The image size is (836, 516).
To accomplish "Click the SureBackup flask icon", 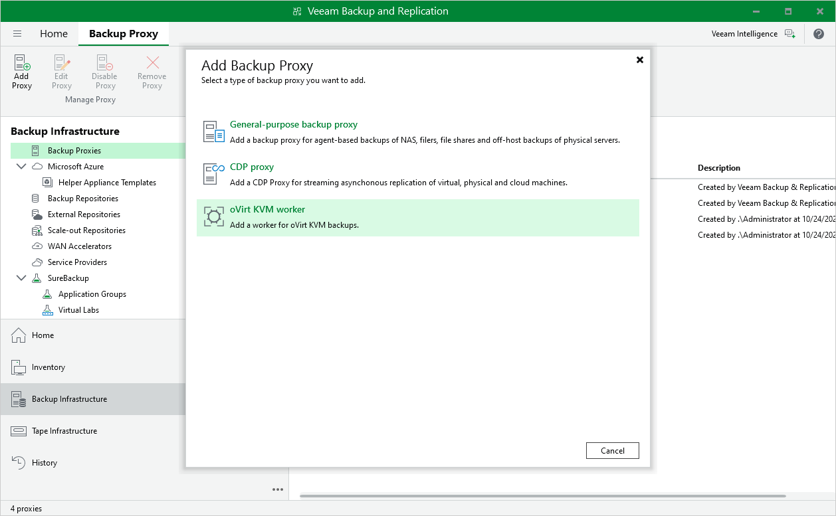I will [37, 278].
